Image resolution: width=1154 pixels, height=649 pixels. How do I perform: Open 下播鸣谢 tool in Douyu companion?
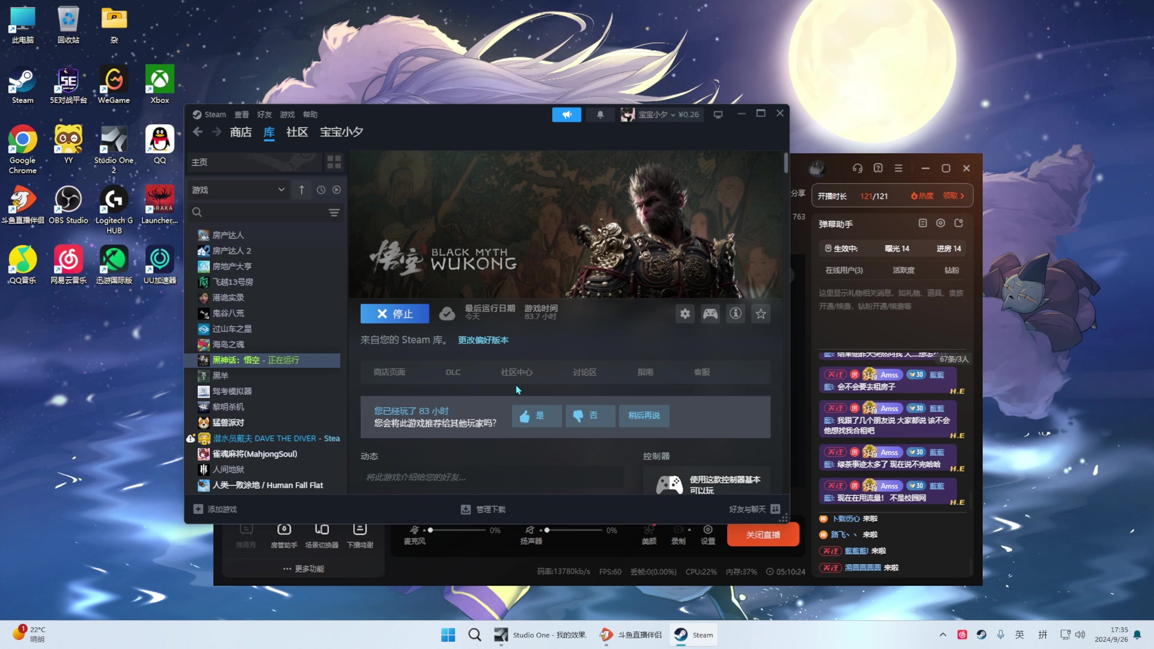pyautogui.click(x=360, y=535)
